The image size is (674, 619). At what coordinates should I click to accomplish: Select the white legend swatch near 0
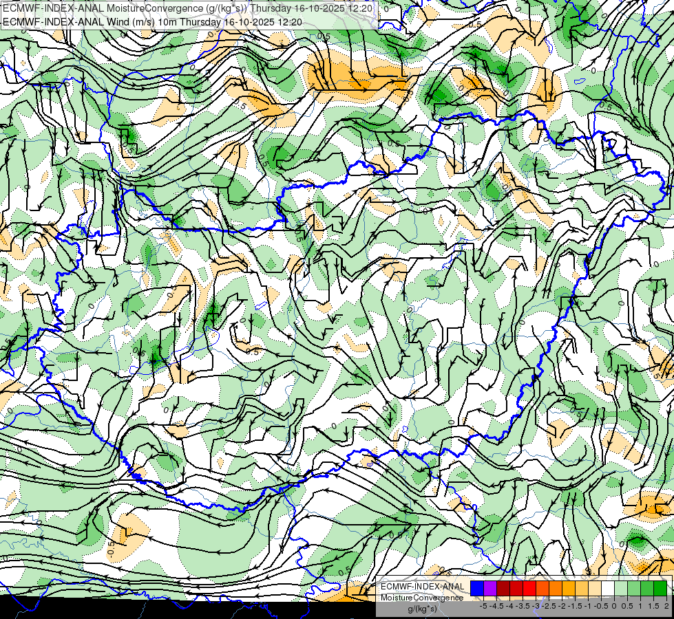[608, 589]
